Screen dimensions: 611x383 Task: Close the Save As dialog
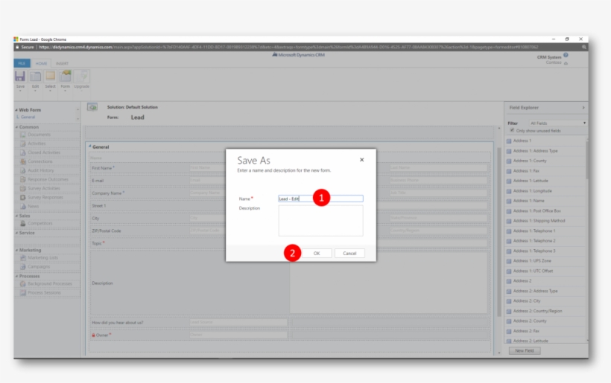(x=361, y=160)
